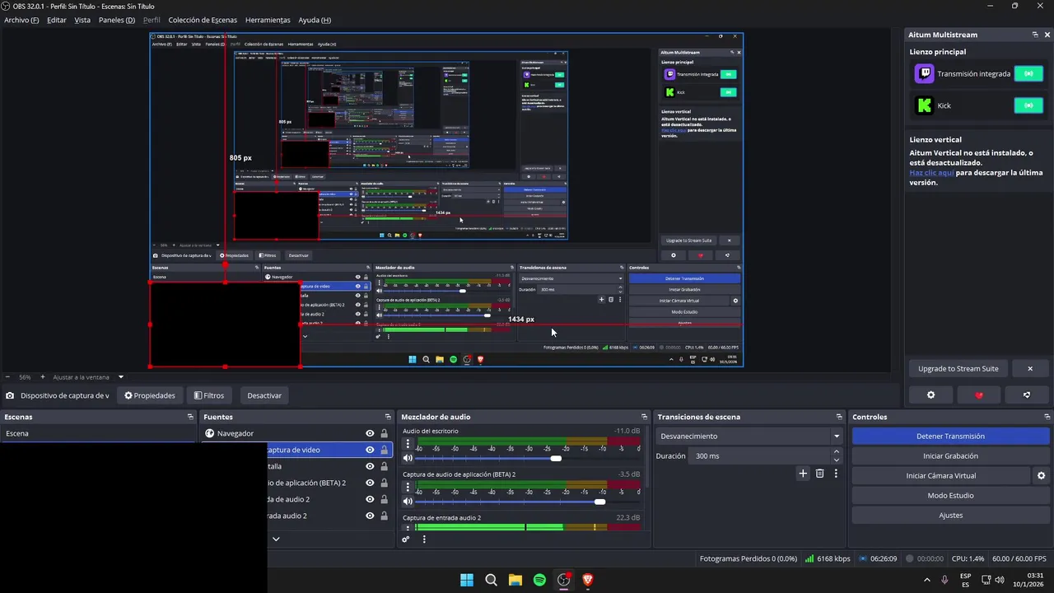Hide the 'da de audio 2' source
Screen dimensions: 1054x593
370,499
